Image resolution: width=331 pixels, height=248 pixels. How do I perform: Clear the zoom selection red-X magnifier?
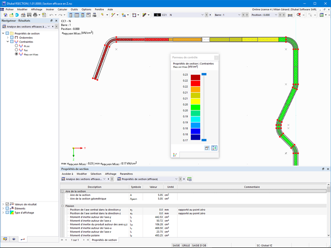(299, 15)
